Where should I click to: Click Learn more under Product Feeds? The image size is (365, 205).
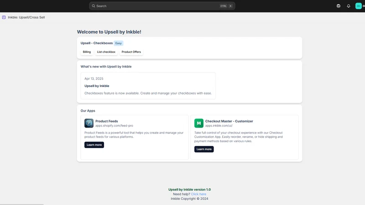click(94, 145)
